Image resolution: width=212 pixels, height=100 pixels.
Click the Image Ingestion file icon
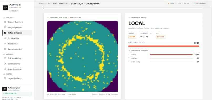5,27
